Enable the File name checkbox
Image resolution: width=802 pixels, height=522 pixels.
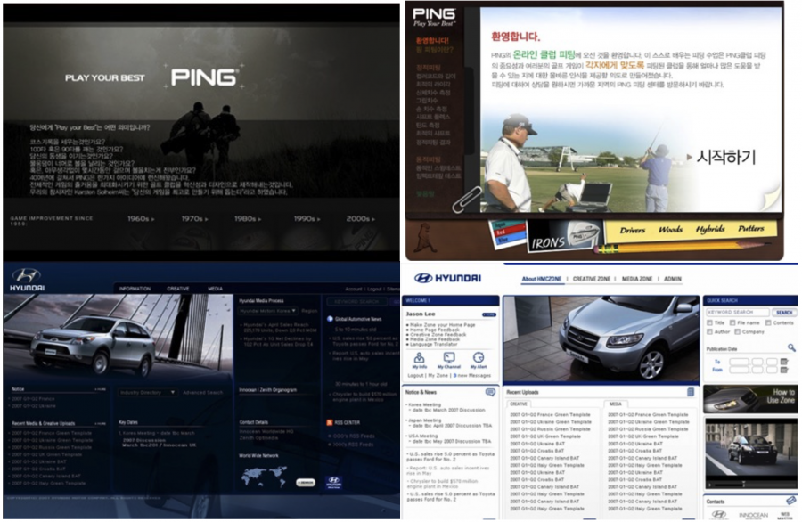(732, 322)
